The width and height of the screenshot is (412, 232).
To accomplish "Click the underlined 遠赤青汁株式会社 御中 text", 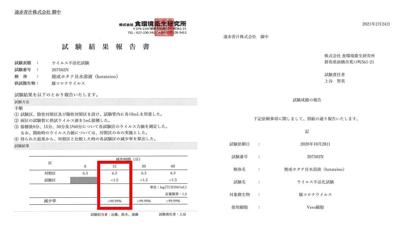I will (x=38, y=12).
